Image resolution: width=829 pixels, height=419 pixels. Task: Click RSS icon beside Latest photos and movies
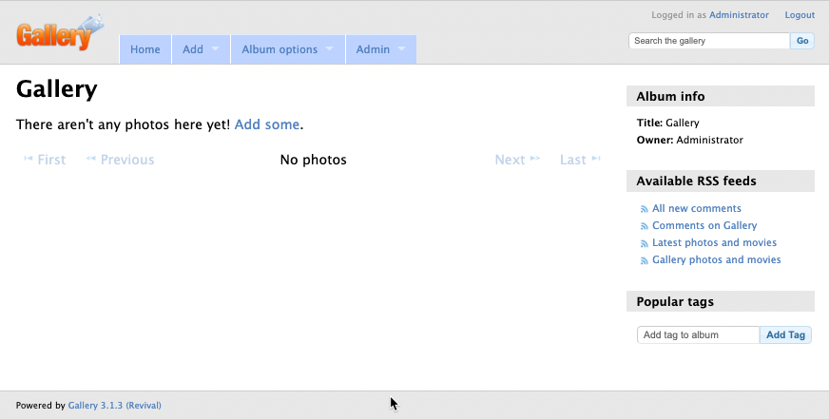point(644,243)
